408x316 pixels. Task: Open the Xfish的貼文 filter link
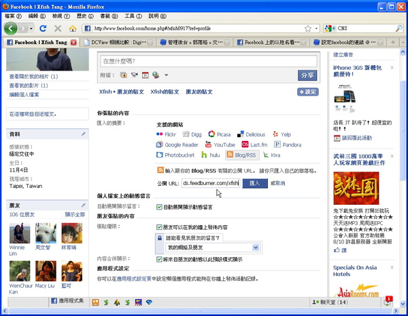(165, 92)
